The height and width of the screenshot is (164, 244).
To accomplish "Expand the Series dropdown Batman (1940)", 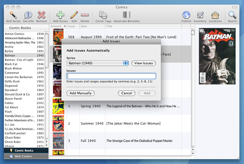I will pos(98,63).
